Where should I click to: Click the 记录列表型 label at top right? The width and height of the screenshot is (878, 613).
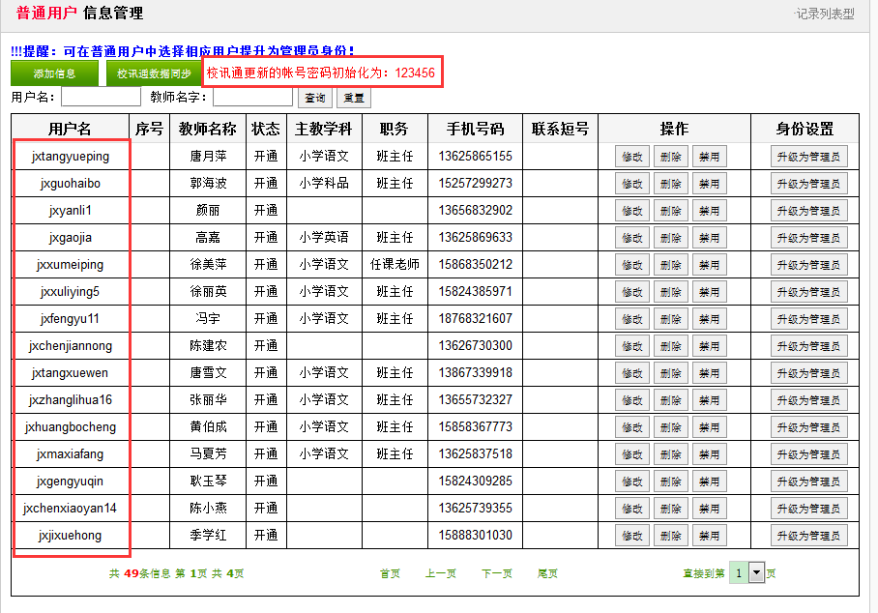[x=824, y=14]
